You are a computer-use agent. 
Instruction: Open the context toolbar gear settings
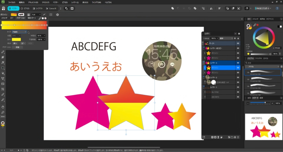coord(57,14)
